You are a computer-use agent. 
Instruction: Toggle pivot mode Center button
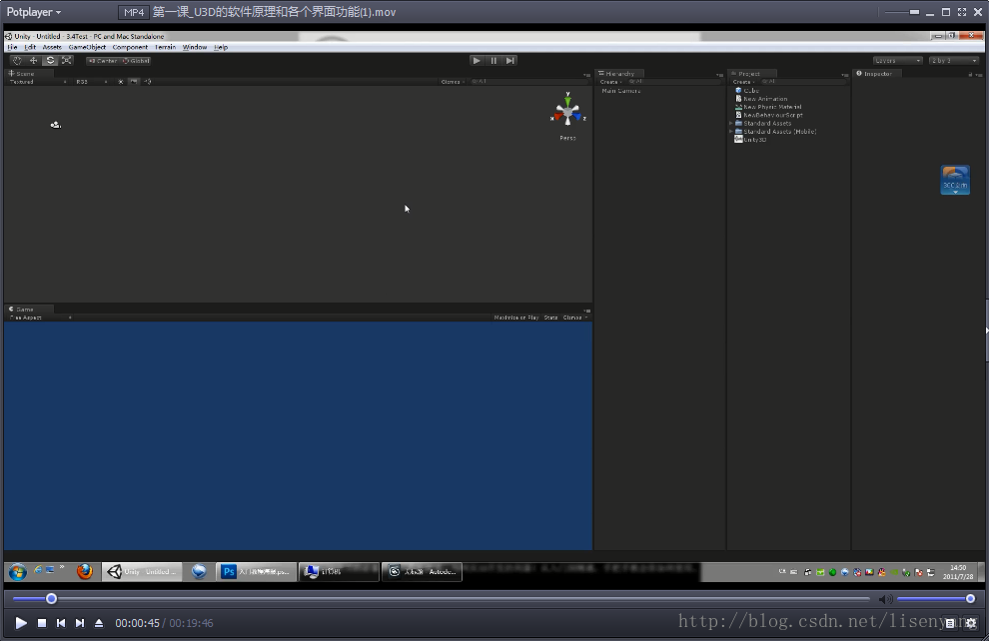[x=102, y=61]
